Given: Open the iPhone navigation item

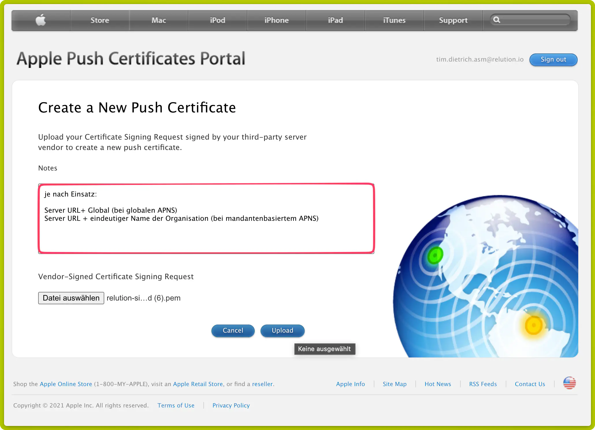Looking at the screenshot, I should pyautogui.click(x=276, y=20).
